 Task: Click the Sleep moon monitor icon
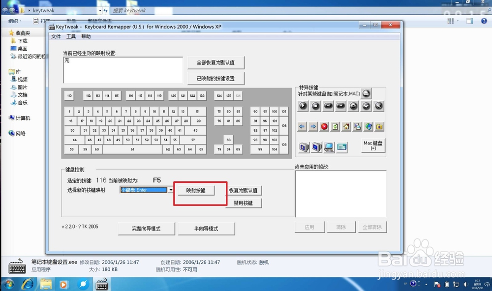click(304, 147)
